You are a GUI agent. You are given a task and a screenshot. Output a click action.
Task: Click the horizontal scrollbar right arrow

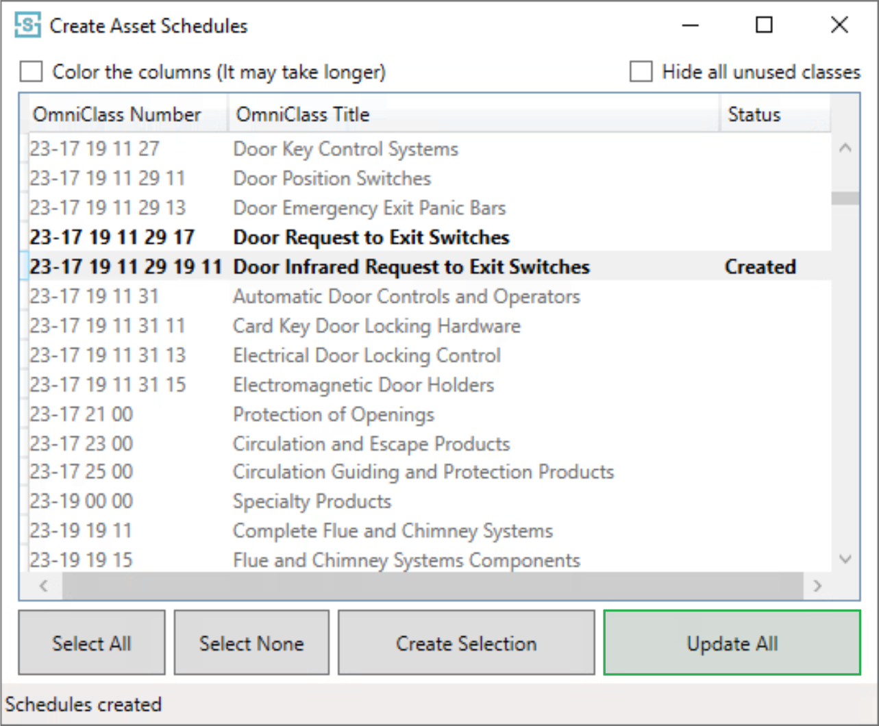(817, 586)
